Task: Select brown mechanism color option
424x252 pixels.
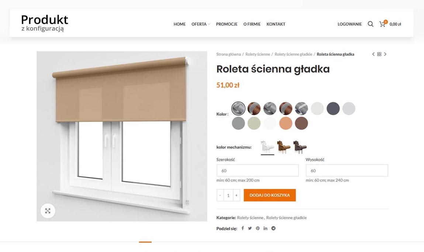Action: (283, 147)
